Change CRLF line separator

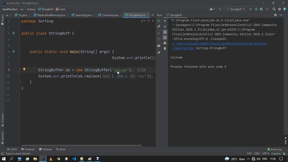257,153
